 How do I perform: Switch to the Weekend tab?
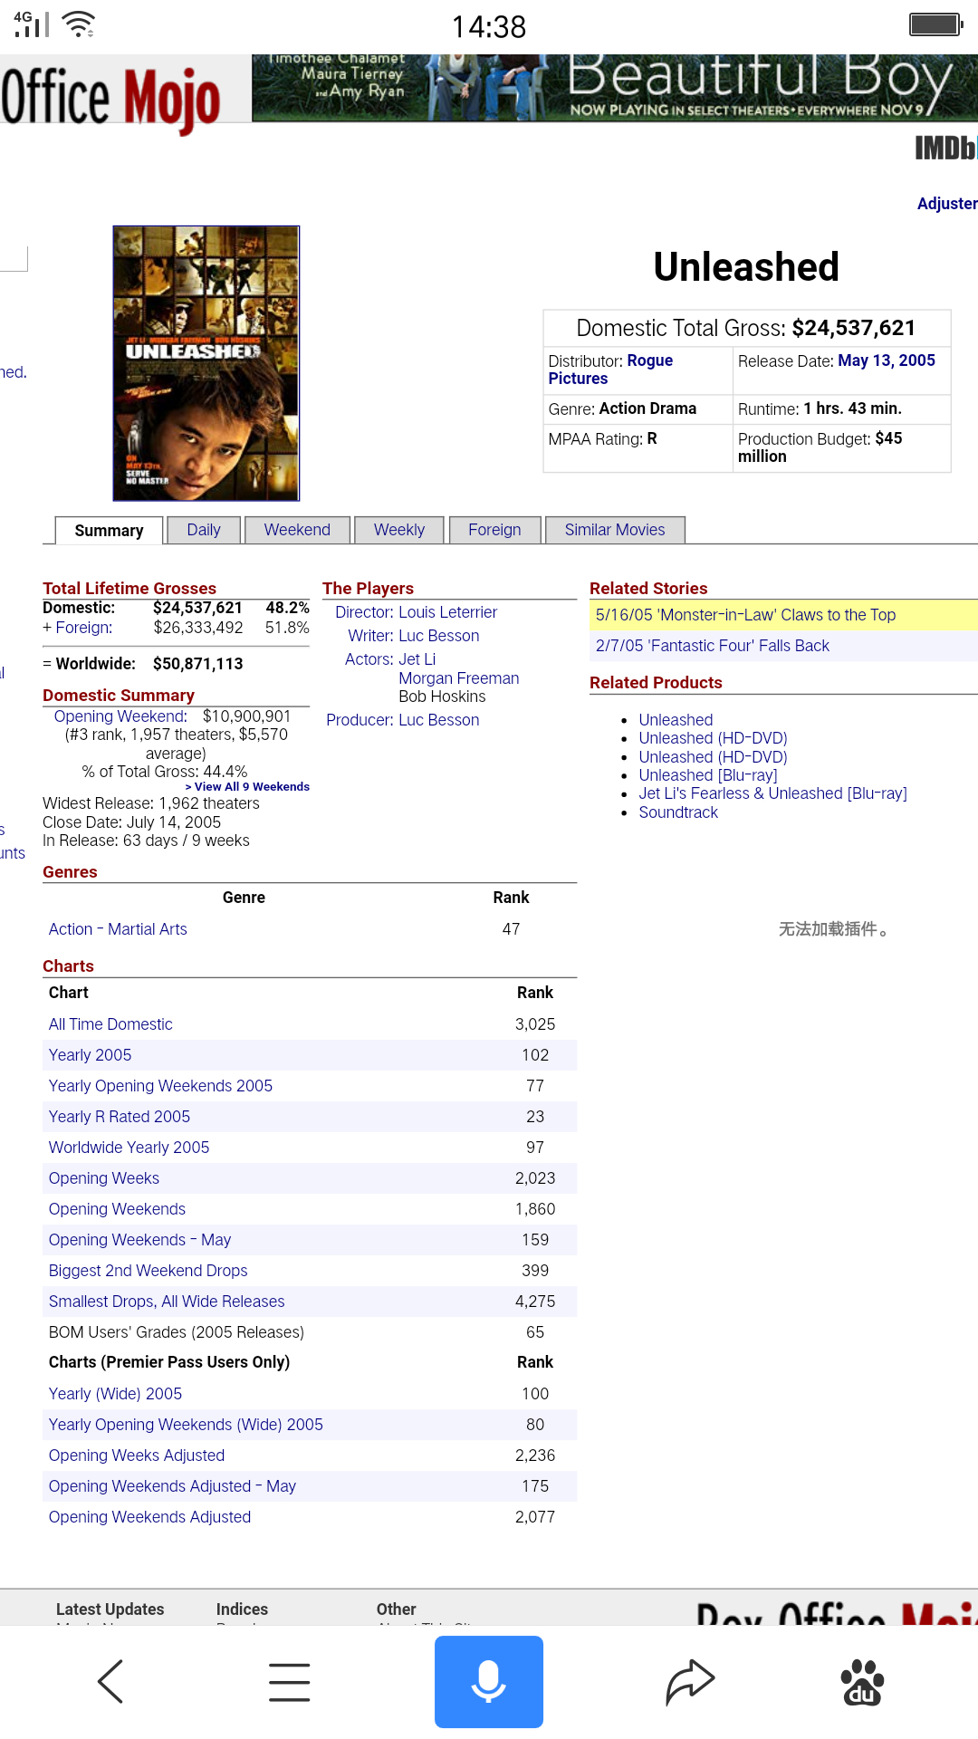(x=297, y=530)
